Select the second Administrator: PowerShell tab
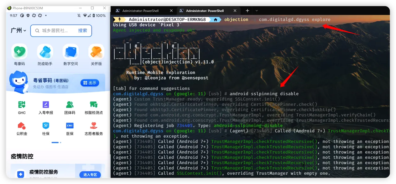Image resolution: width=396 pixels, height=184 pixels. (209, 11)
